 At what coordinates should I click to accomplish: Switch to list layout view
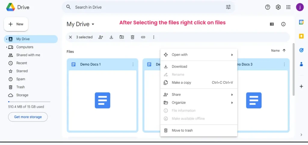272,24
